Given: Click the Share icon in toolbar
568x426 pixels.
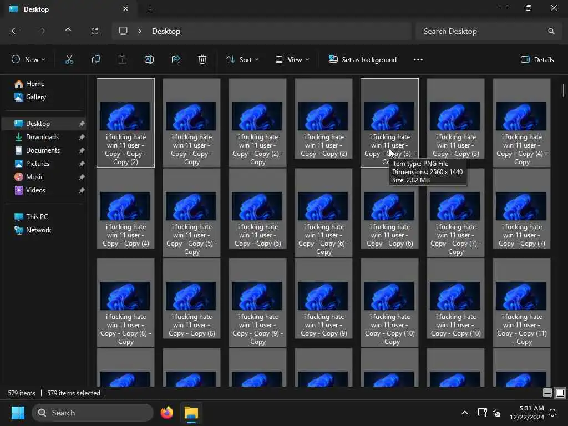Looking at the screenshot, I should tap(176, 60).
